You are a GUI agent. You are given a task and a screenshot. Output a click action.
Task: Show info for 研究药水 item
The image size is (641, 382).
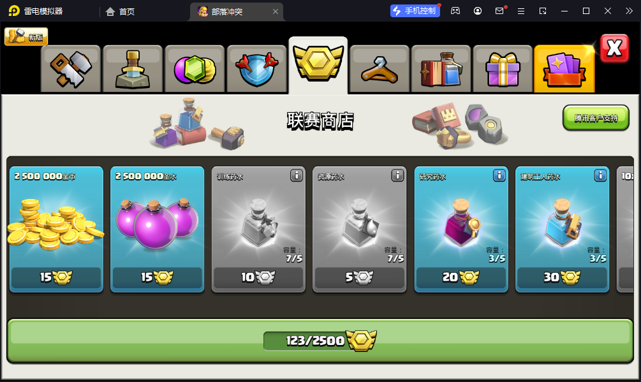499,175
